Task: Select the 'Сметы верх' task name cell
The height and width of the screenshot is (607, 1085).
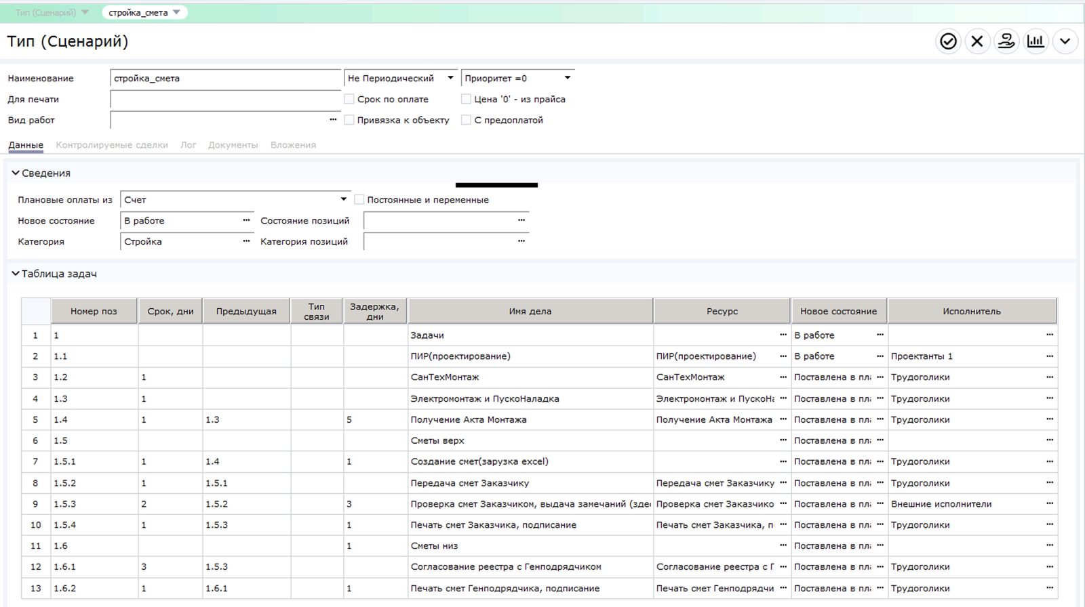Action: point(530,440)
